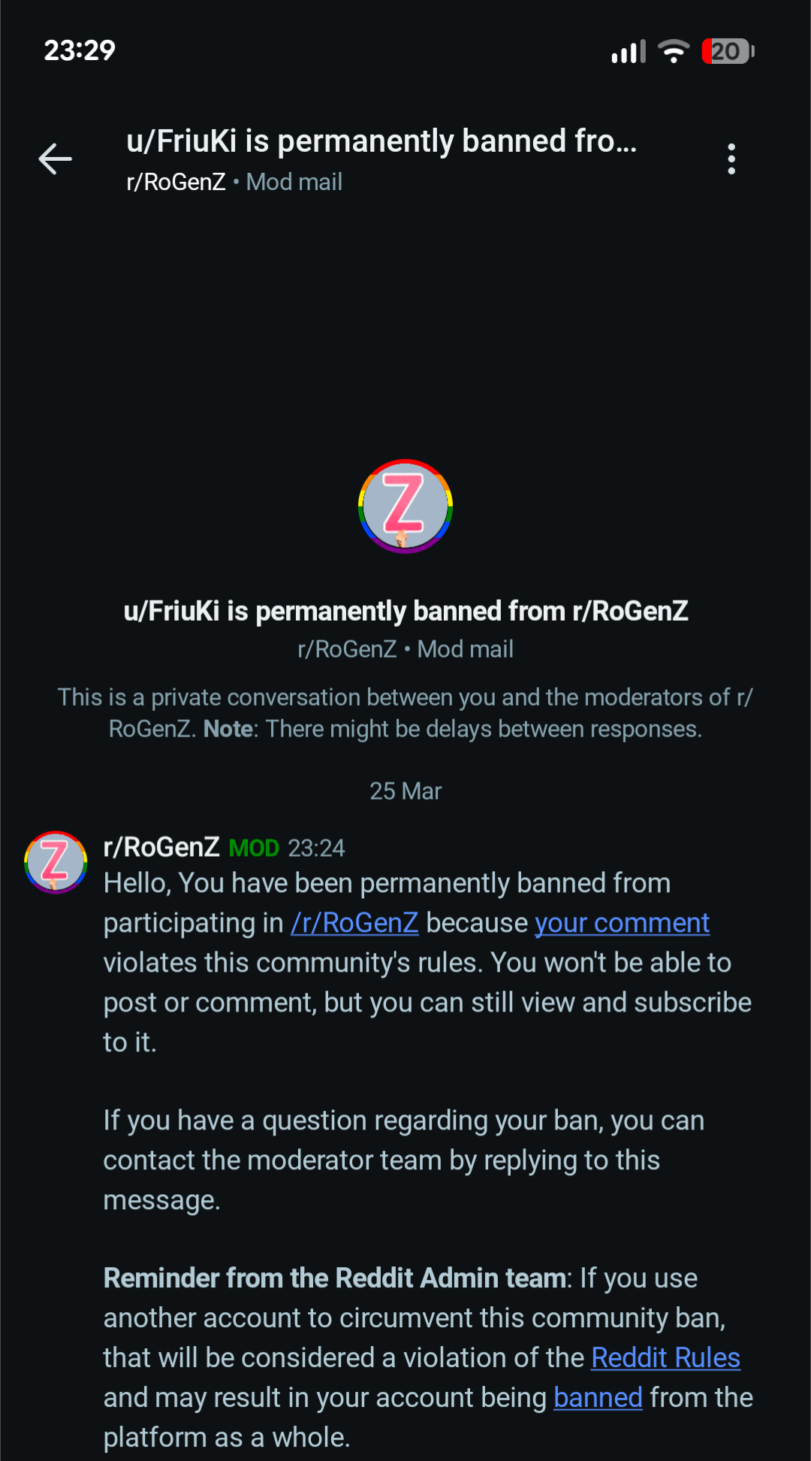Tap the large RoGenZ community avatar
Screen dimensions: 811x1461
tap(405, 506)
